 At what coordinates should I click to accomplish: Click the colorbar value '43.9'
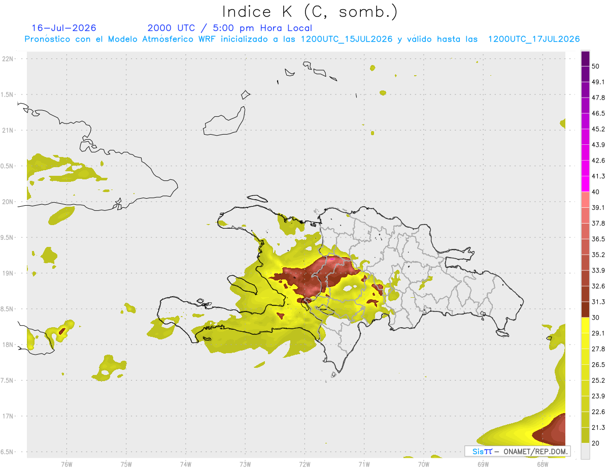598,145
